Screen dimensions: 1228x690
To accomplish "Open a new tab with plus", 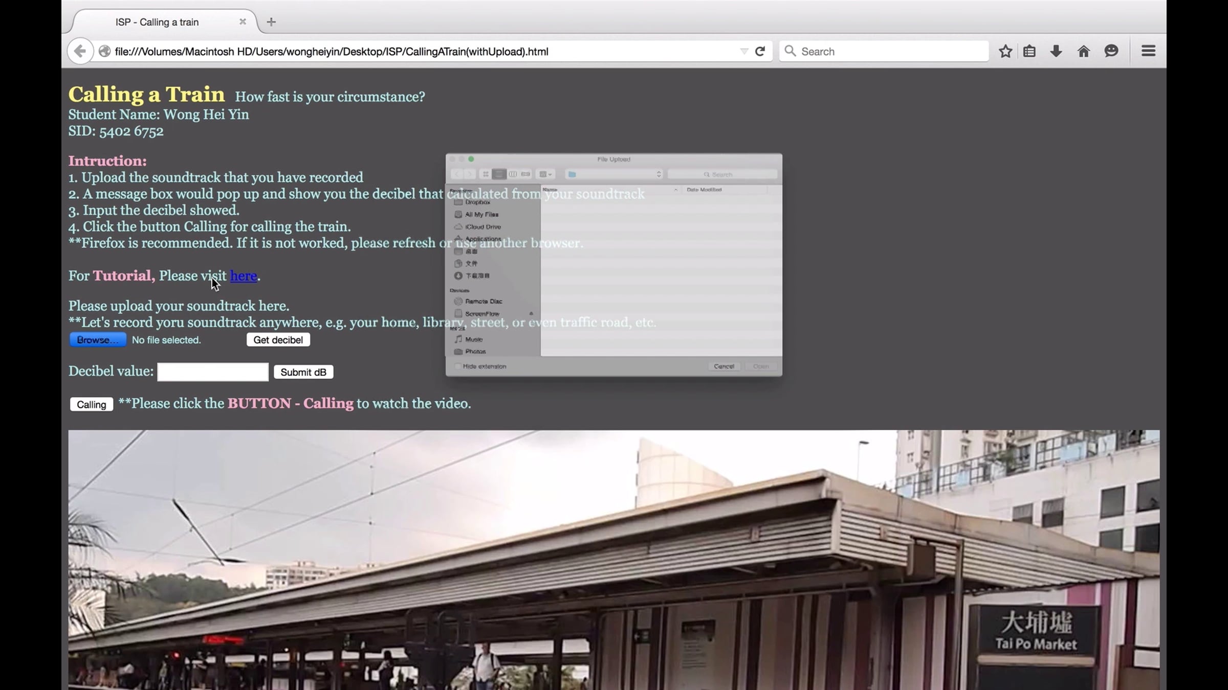I will pyautogui.click(x=271, y=22).
